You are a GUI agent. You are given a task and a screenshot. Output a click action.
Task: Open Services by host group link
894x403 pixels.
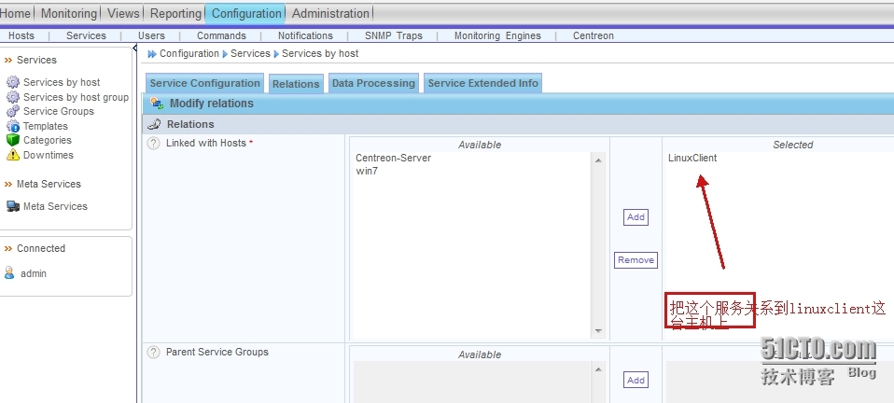(x=76, y=97)
